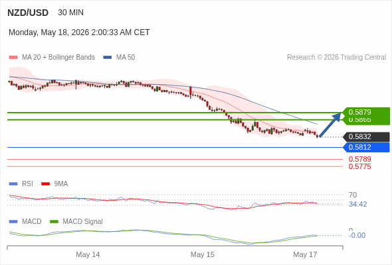Click the MACD Signal legend label
The image size is (392, 265).
coord(83,222)
